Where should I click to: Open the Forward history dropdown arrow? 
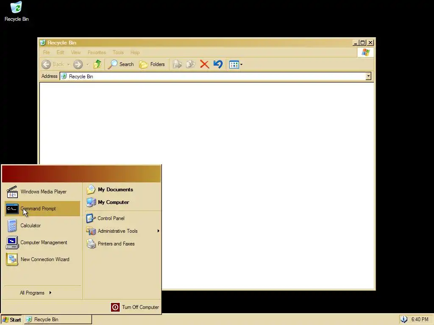(87, 65)
